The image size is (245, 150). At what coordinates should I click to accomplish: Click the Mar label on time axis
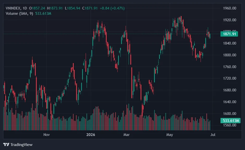click(x=126, y=135)
